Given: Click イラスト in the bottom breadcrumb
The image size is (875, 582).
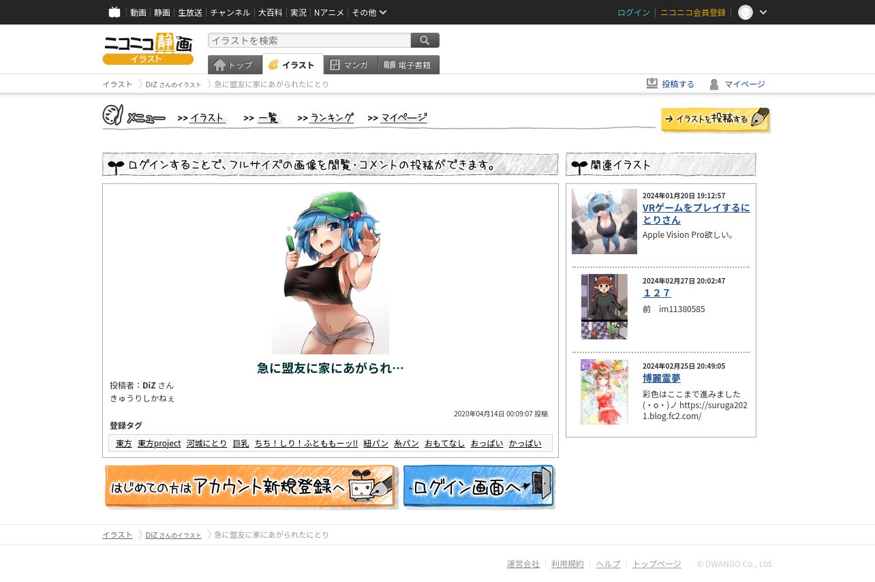Looking at the screenshot, I should [117, 535].
